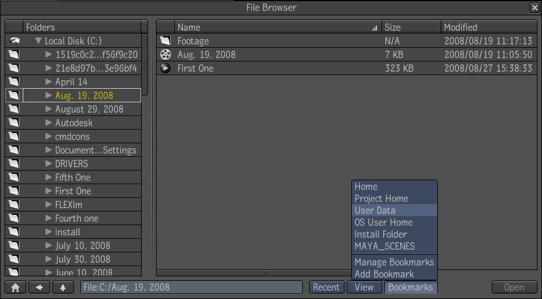
Task: Select Install Folder bookmark
Action: [x=395, y=234]
